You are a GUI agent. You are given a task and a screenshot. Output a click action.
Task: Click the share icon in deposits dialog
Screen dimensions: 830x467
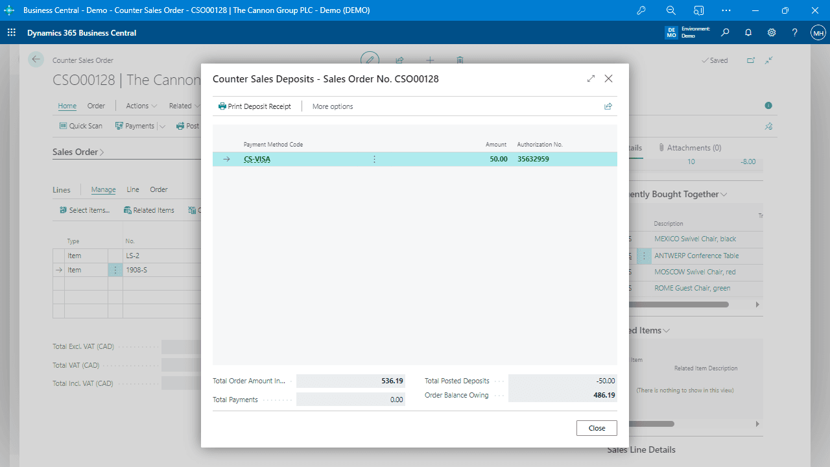(608, 106)
